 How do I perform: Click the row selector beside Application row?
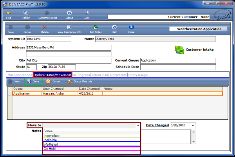click(10, 93)
